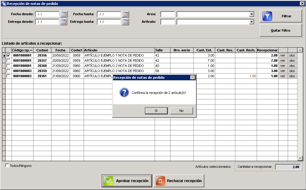Close main Recepción window with X
The width and height of the screenshot is (306, 190).
pos(302,4)
